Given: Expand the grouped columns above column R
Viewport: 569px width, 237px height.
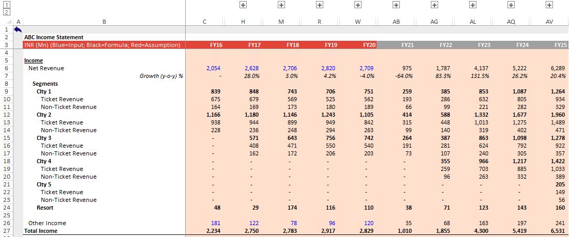Looking at the screenshot, I should coord(319,5).
